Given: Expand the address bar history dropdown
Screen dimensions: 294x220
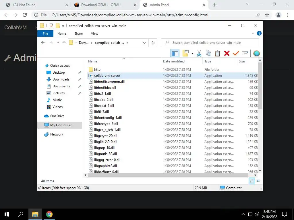Looking at the screenshot, I should (x=144, y=43).
